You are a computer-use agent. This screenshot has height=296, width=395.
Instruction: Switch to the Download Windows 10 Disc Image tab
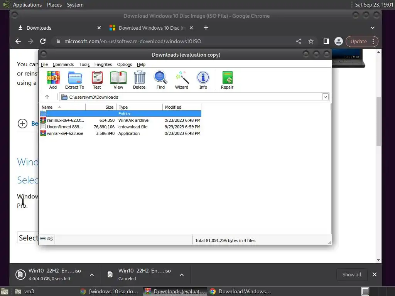coord(152,28)
